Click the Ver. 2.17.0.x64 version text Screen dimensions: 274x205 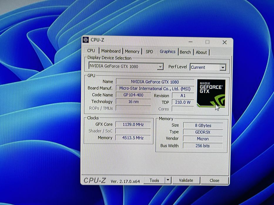click(125, 181)
